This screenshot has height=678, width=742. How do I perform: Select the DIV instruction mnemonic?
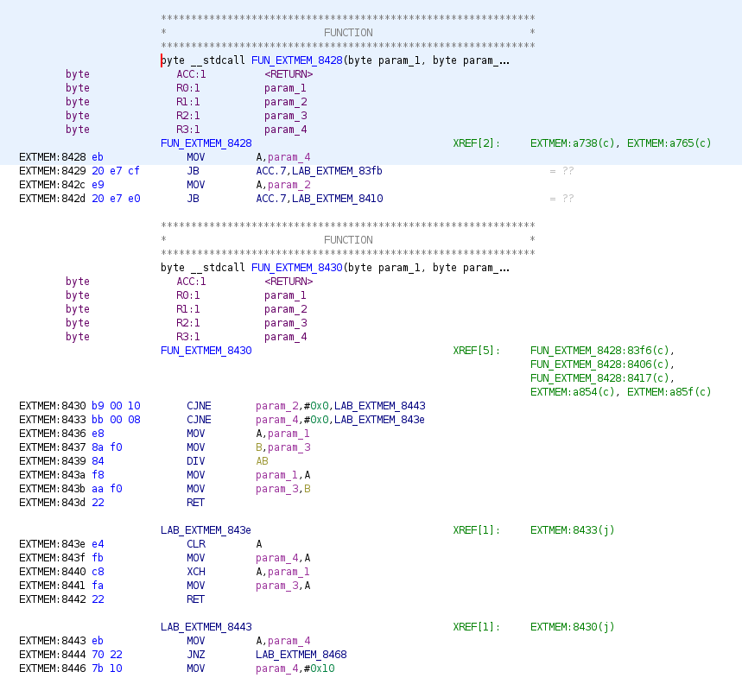[x=195, y=461]
